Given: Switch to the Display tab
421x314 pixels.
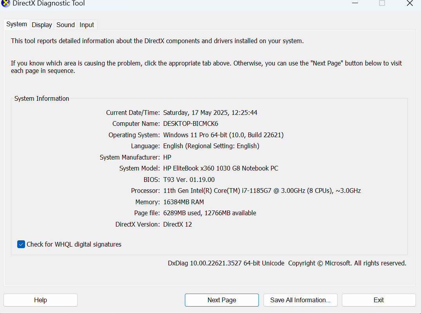Looking at the screenshot, I should 42,25.
